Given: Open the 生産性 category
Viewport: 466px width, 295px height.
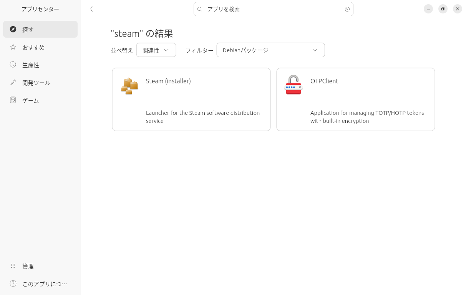Looking at the screenshot, I should point(40,65).
